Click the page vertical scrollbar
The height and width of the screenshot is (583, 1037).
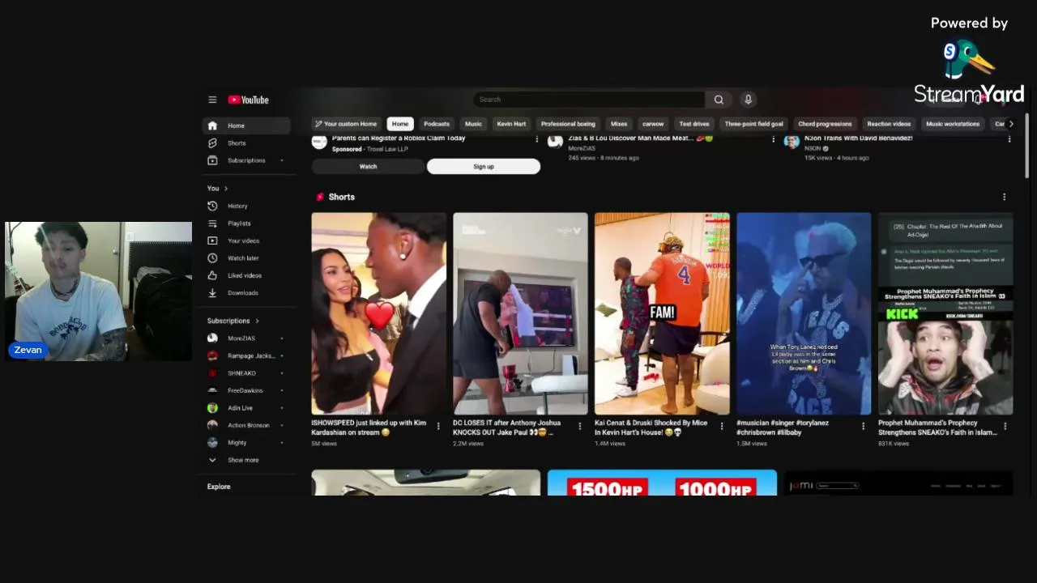1027,146
